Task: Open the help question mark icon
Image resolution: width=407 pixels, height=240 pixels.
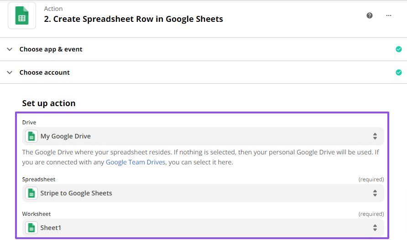Action: (370, 15)
